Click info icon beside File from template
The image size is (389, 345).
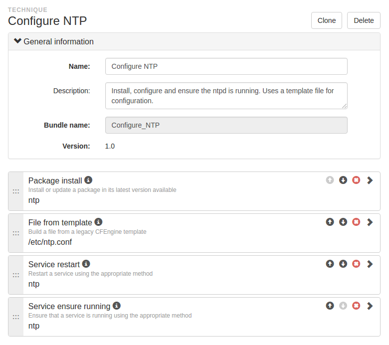coord(98,222)
